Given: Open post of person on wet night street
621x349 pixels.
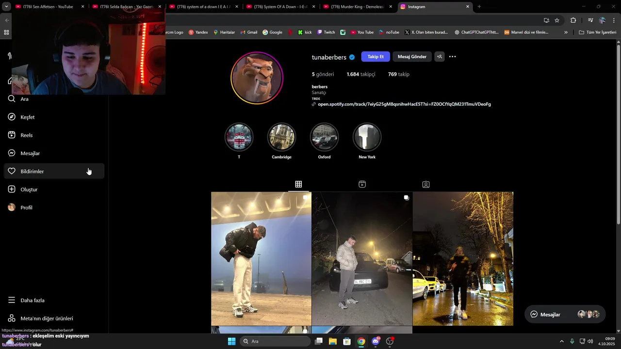Looking at the screenshot, I should click(x=463, y=259).
